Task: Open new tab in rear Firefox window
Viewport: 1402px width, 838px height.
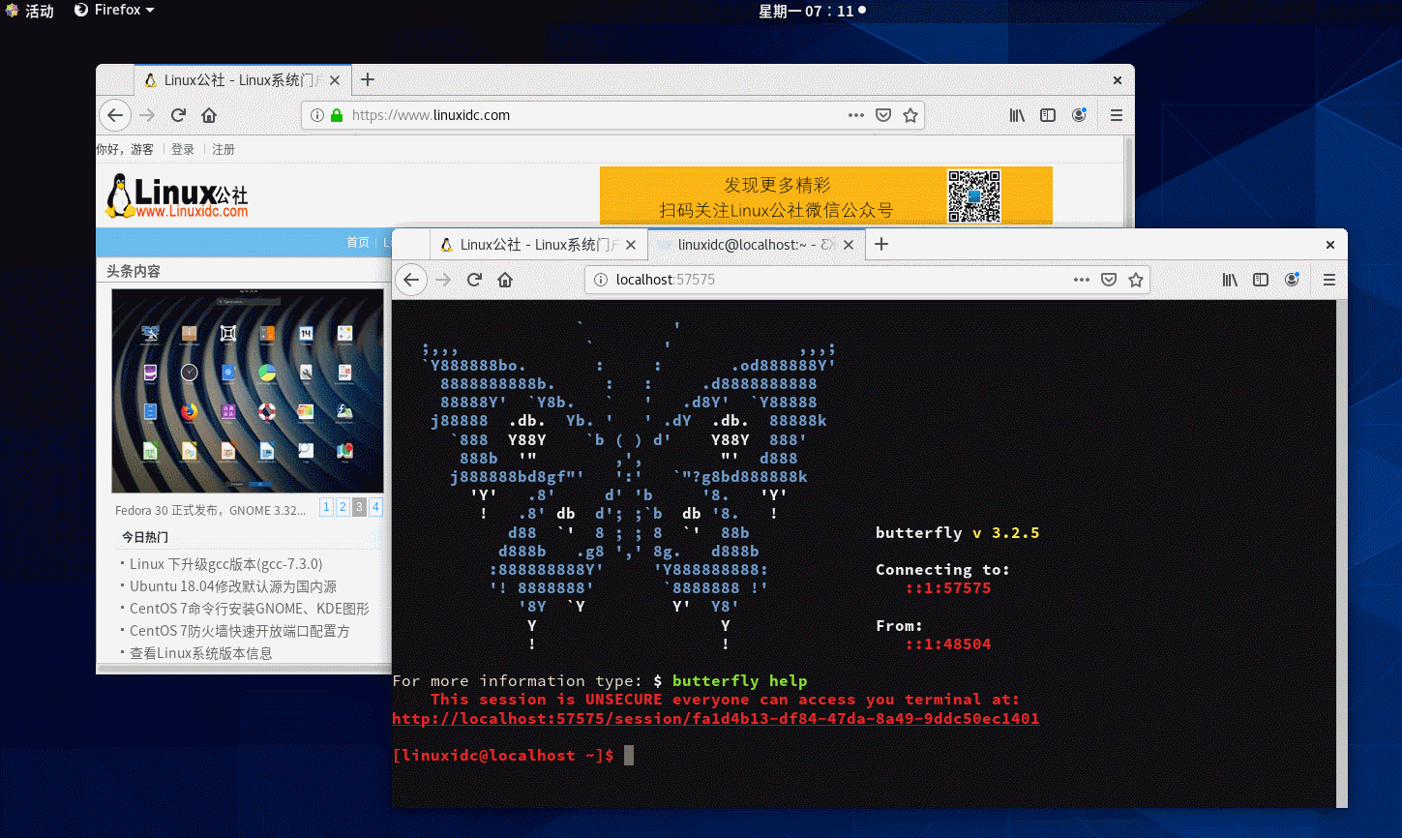Action: (x=368, y=79)
